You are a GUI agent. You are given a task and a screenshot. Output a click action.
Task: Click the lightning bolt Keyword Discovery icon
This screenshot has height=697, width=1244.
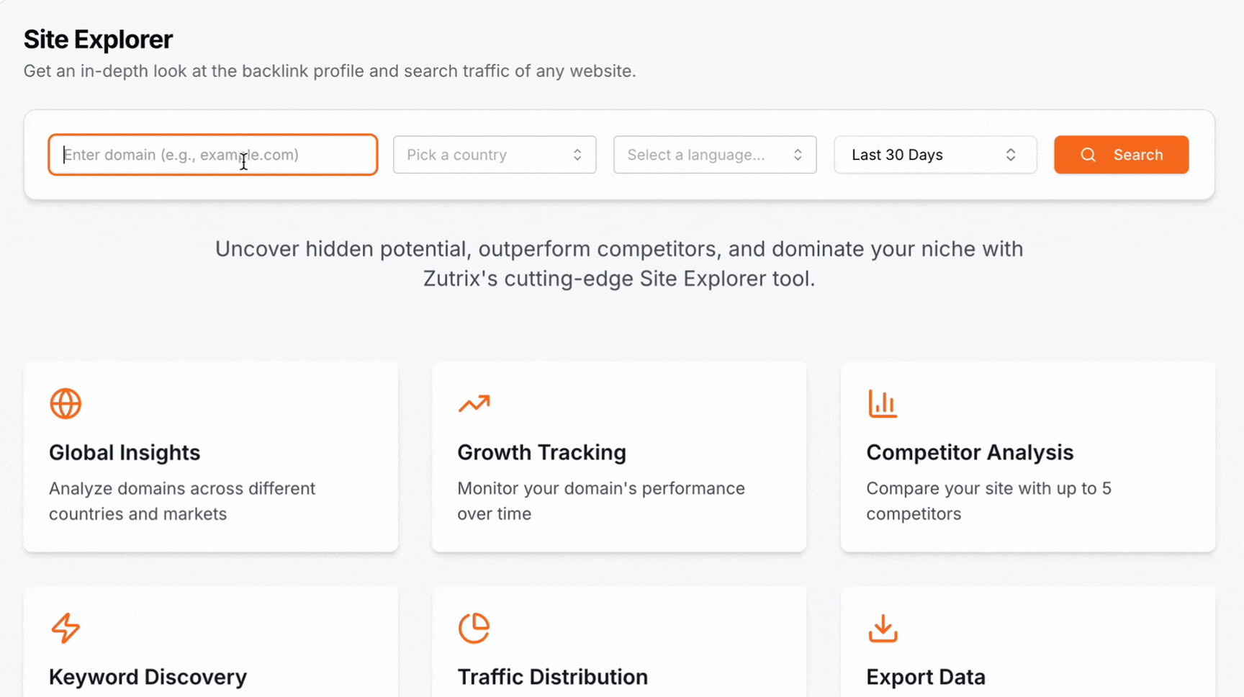(66, 628)
